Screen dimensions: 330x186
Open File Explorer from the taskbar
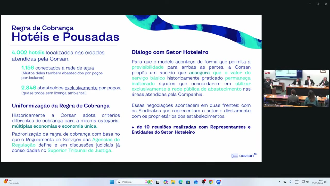tap(173, 182)
